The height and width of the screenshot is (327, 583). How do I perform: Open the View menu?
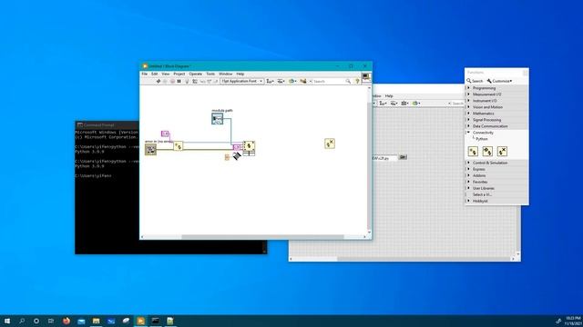pyautogui.click(x=166, y=74)
